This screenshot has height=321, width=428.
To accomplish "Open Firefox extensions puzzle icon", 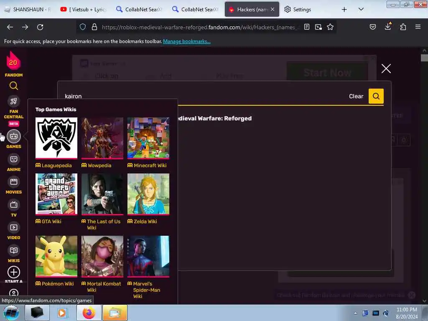I will [x=403, y=27].
